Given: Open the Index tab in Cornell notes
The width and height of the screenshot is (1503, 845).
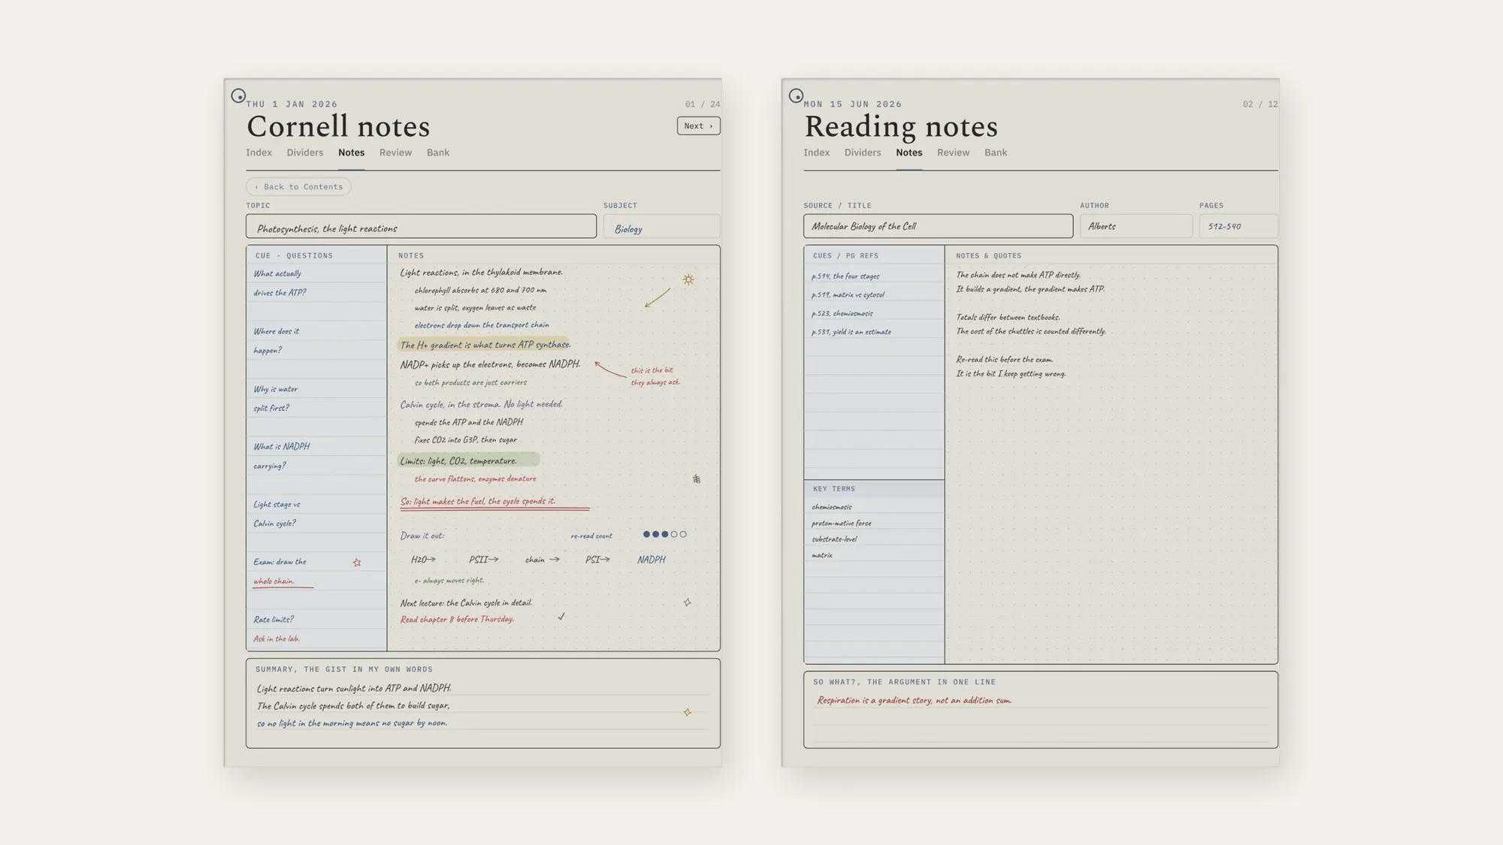Looking at the screenshot, I should 259,152.
